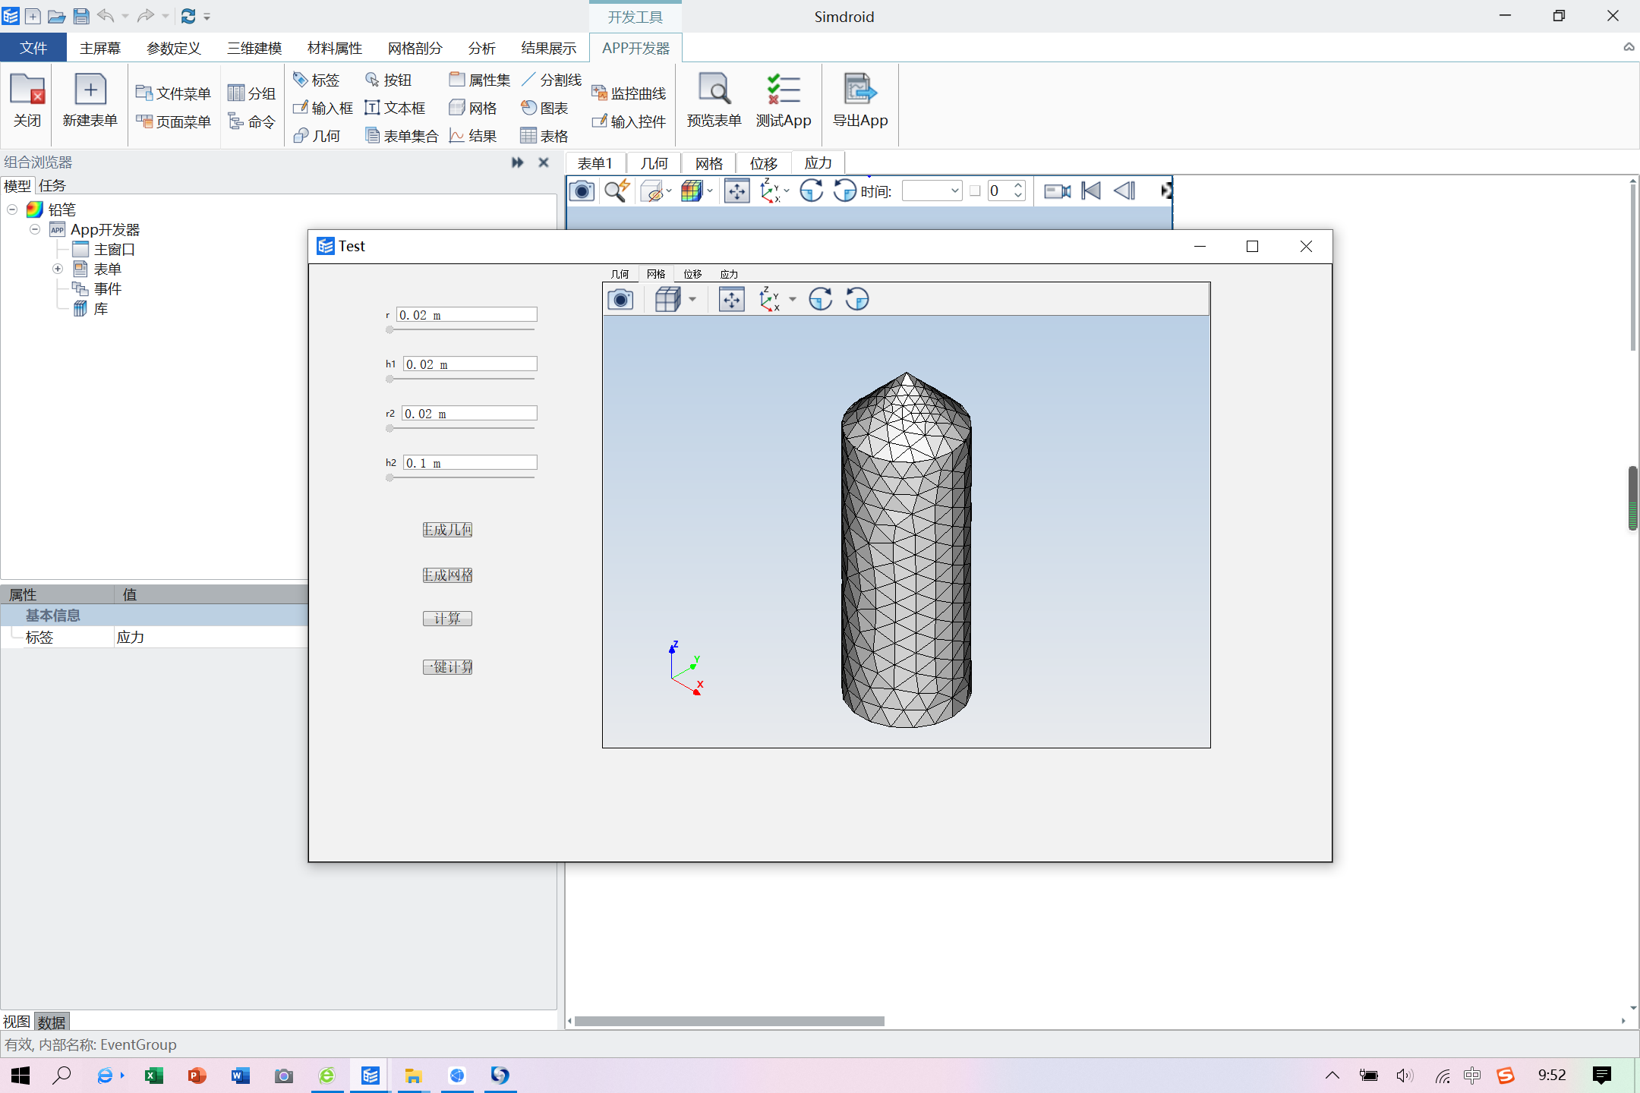
Task: Click fit-to-view icon in Test window toolbar
Action: click(732, 299)
